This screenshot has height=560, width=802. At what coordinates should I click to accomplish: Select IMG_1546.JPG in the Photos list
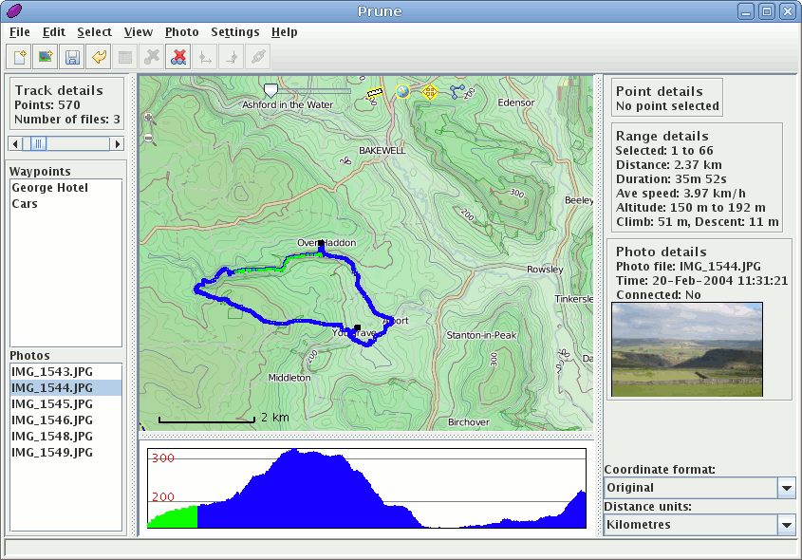(52, 420)
